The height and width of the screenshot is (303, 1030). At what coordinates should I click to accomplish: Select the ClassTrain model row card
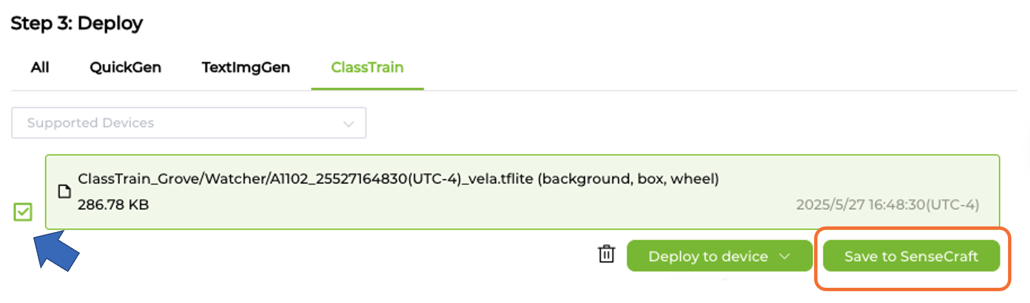point(521,192)
